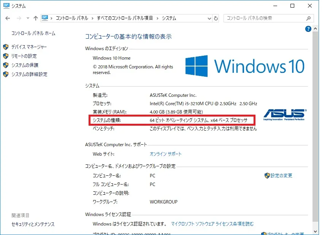Open the recent locations dropdown chevron
The width and height of the screenshot is (322, 235).
pyautogui.click(x=28, y=18)
